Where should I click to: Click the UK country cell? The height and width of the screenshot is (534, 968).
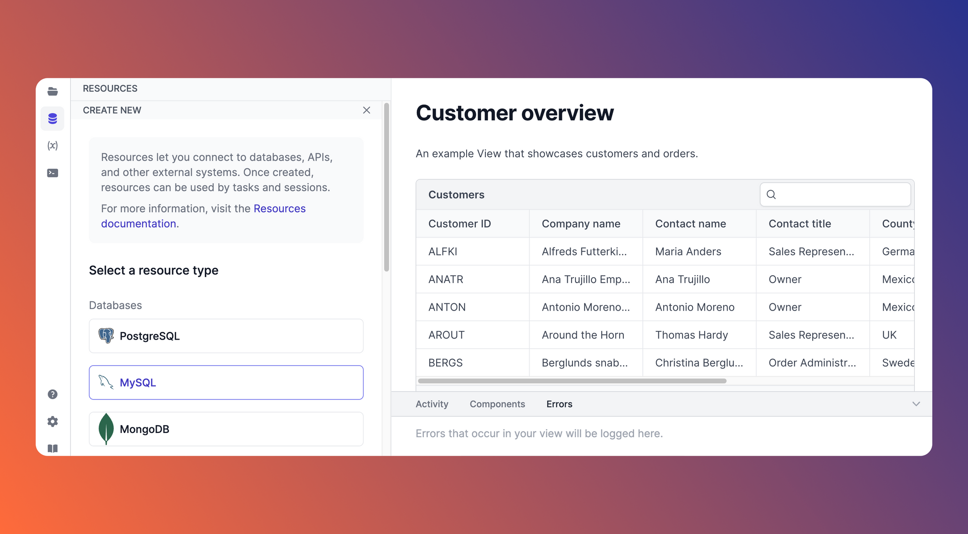point(892,335)
